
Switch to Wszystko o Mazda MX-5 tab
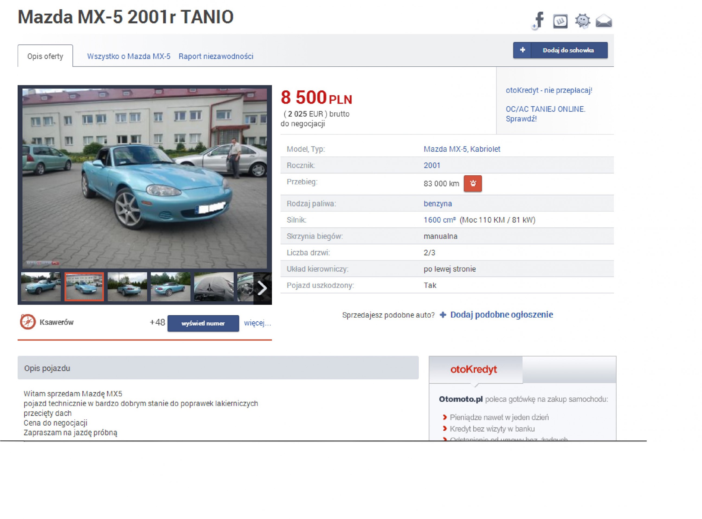tap(129, 56)
